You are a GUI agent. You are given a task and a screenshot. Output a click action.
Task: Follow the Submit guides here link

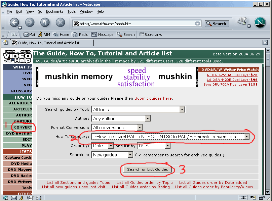point(153,98)
